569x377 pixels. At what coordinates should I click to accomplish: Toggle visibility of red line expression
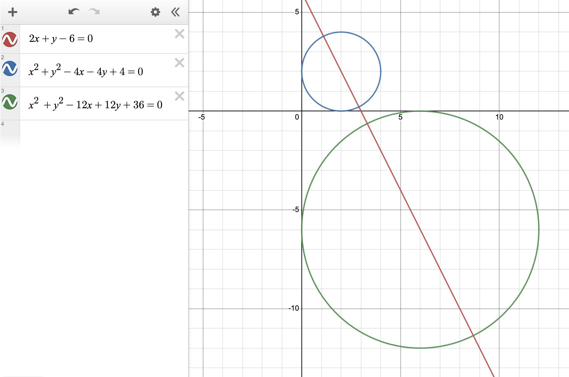click(10, 39)
